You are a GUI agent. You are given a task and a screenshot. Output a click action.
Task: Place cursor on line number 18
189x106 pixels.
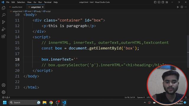17,59
